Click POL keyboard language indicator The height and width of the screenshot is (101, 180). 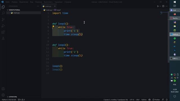(x=175, y=84)
